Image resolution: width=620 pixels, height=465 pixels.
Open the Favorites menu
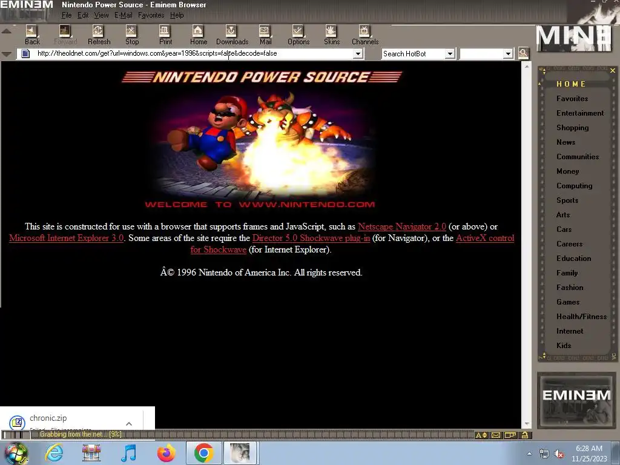(x=151, y=15)
